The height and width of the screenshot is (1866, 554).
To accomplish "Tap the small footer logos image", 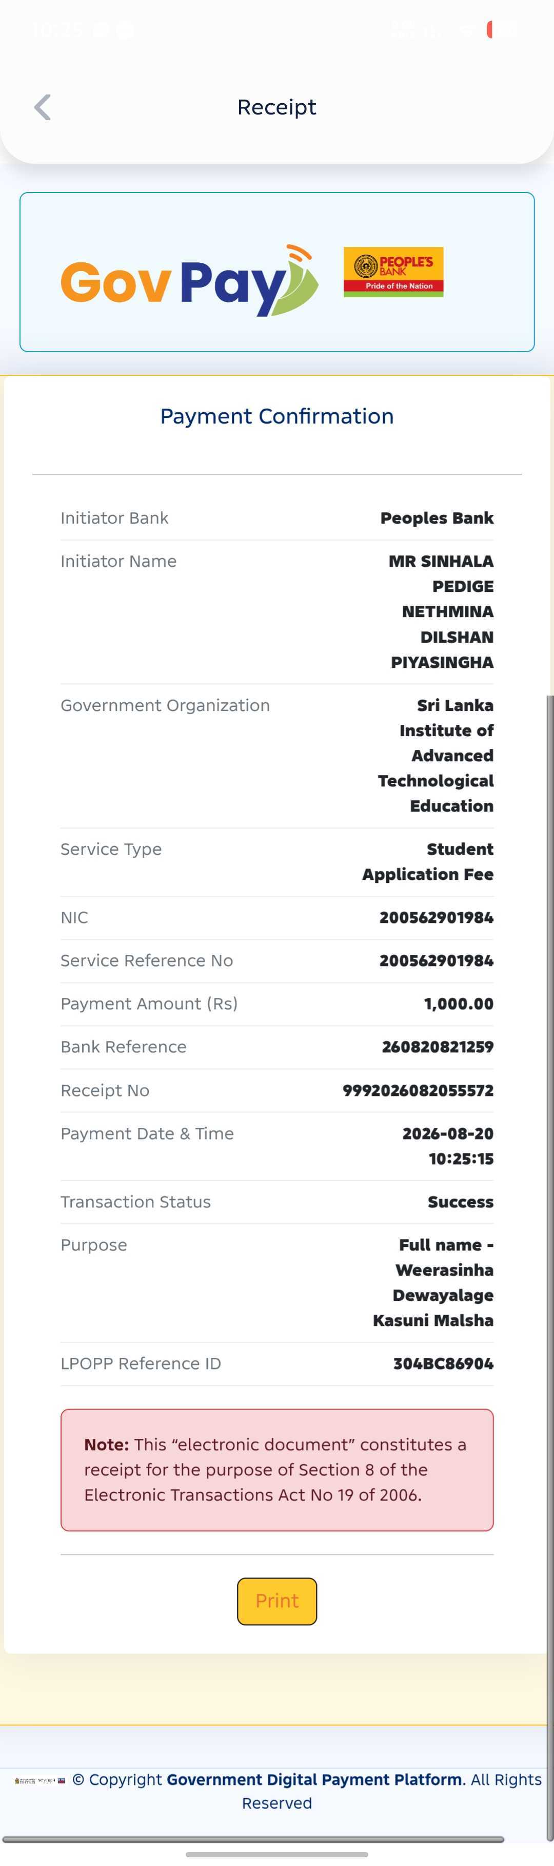I will [x=40, y=1780].
